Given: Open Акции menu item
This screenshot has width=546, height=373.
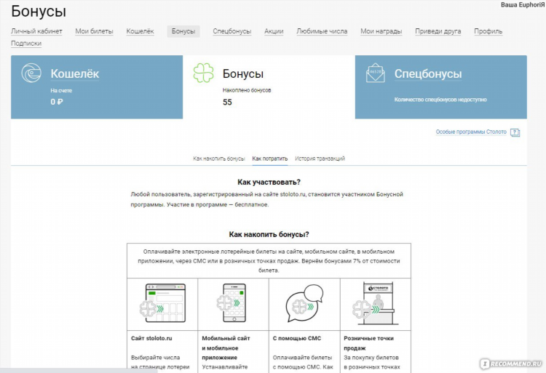Looking at the screenshot, I should 274,31.
